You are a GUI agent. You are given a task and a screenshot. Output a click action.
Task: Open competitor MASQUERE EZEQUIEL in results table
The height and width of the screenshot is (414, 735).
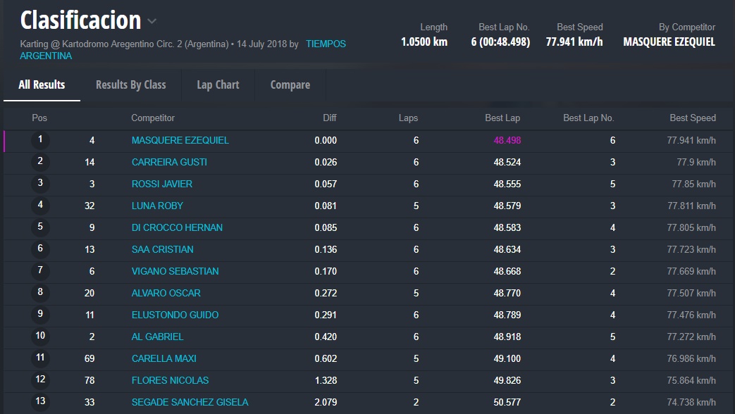pos(180,140)
